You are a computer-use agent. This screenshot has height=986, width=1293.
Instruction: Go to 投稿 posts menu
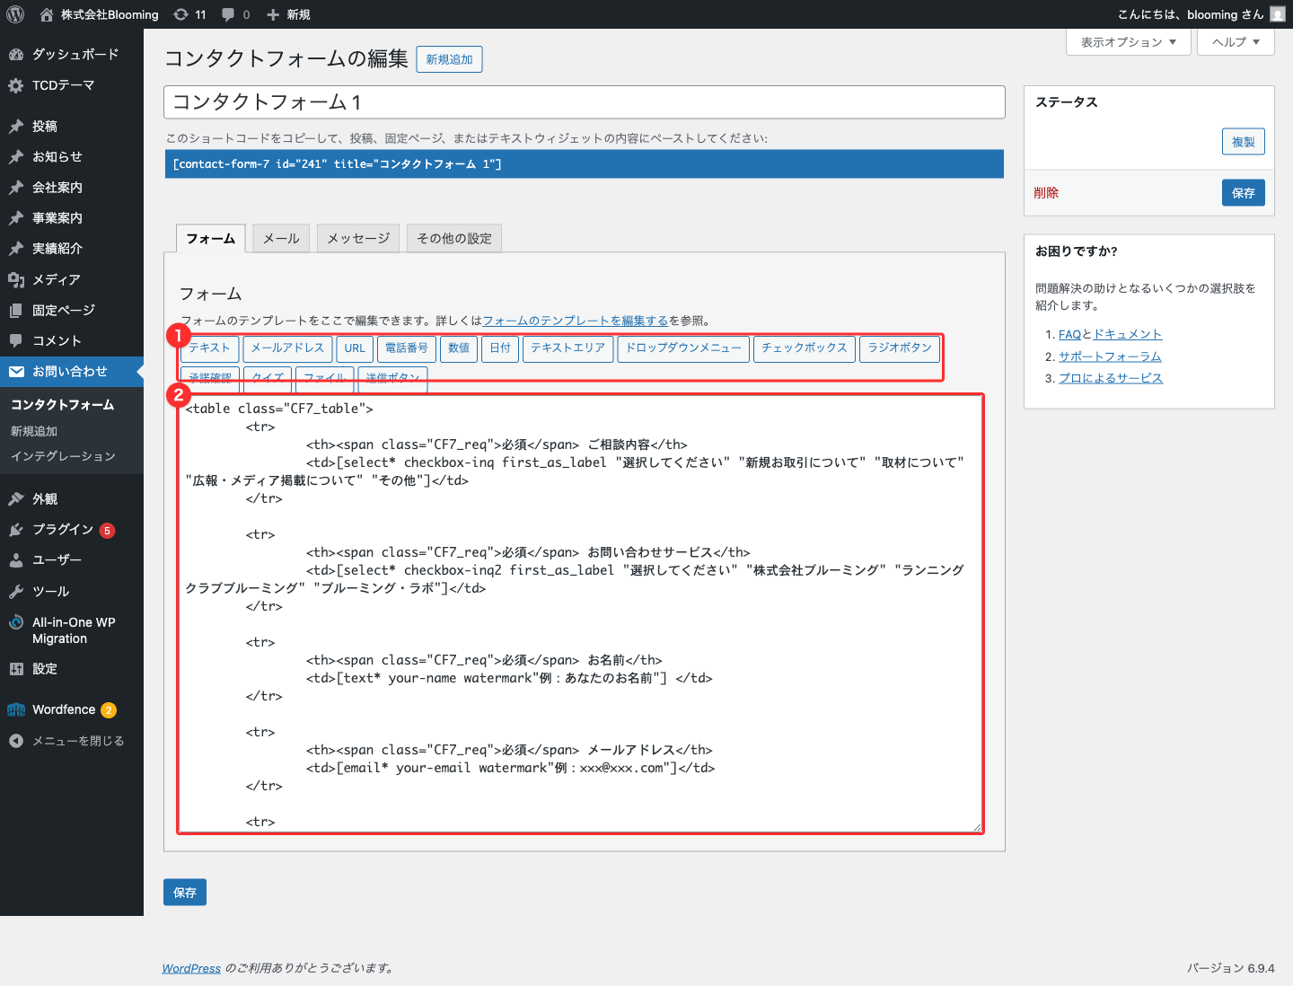tap(72, 127)
